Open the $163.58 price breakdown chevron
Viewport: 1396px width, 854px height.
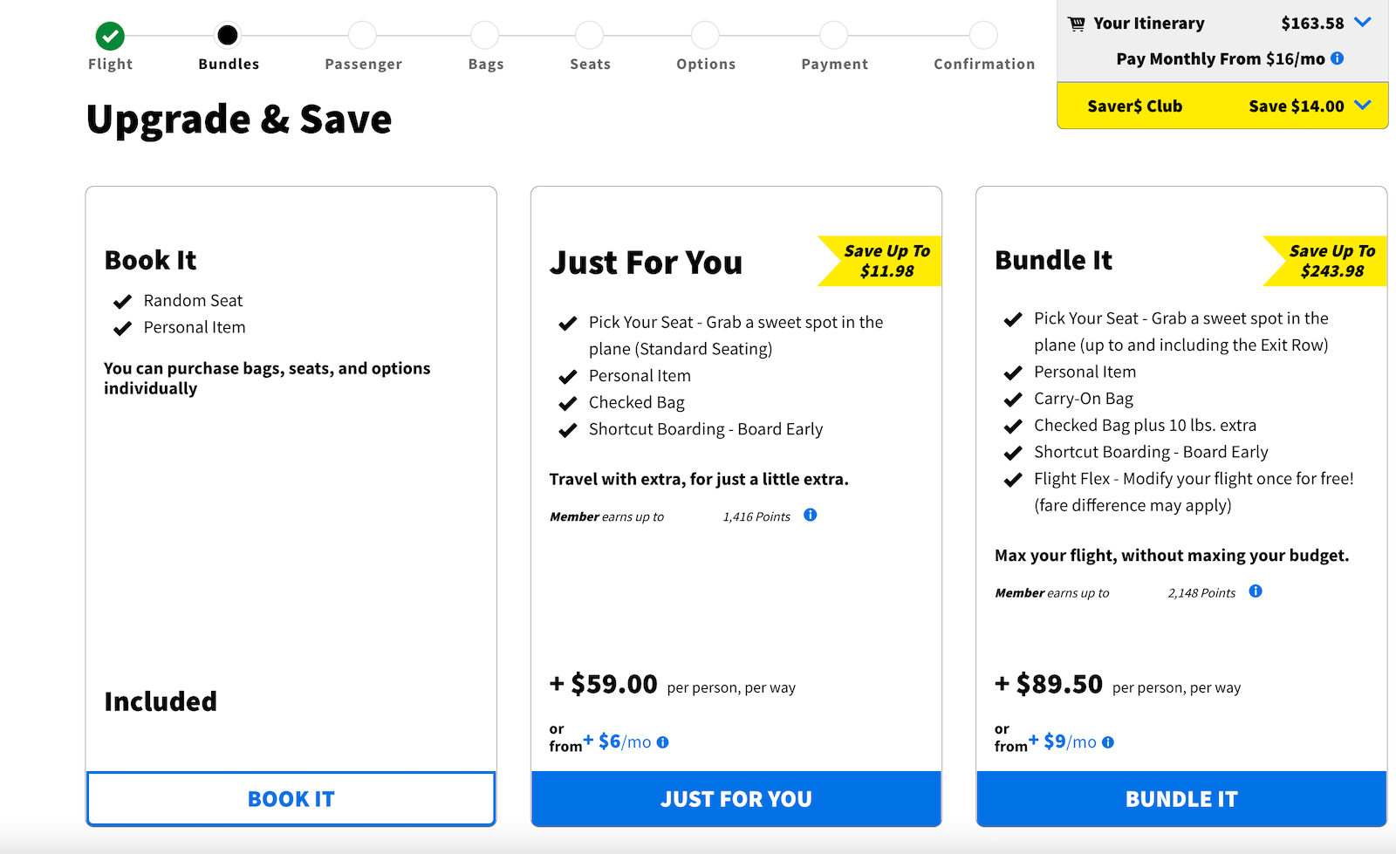point(1365,24)
